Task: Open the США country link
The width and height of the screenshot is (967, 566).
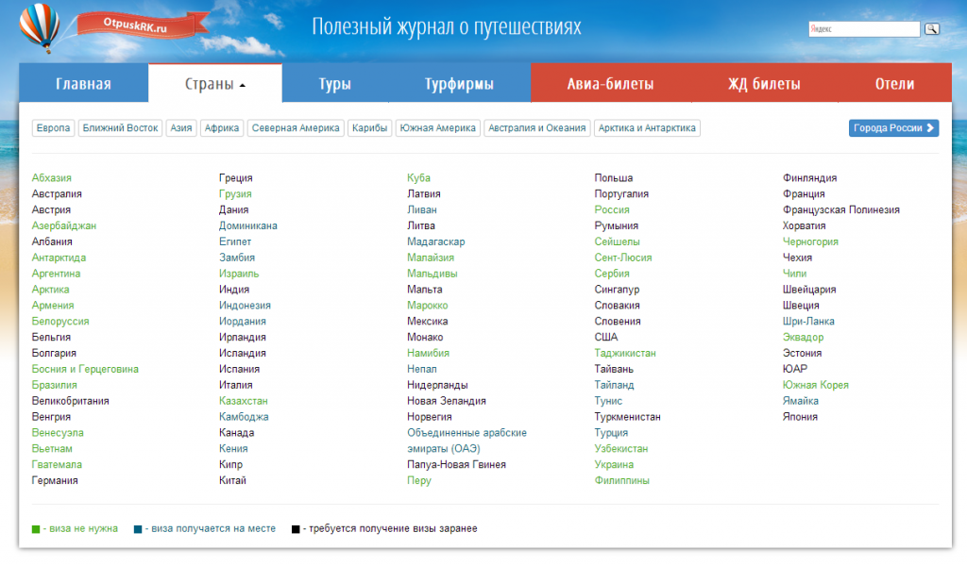Action: (x=606, y=337)
